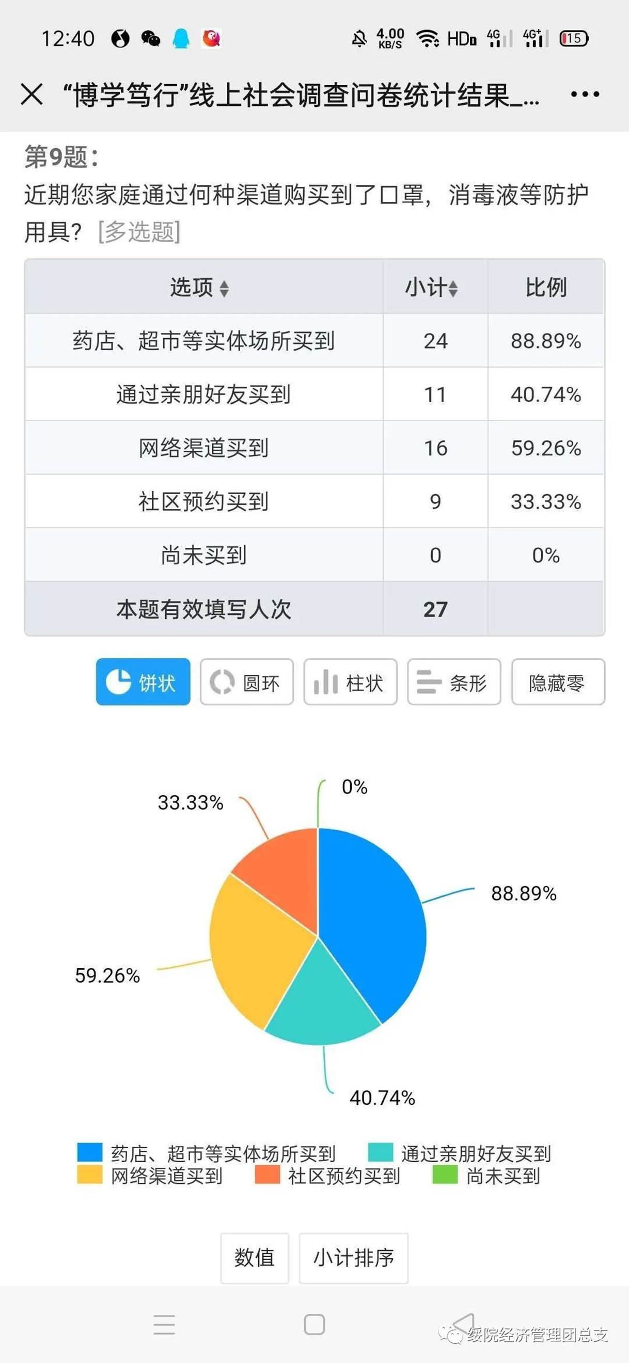The width and height of the screenshot is (629, 1363).
Task: Sort table by the 小计 column arrows
Action: pos(453,289)
